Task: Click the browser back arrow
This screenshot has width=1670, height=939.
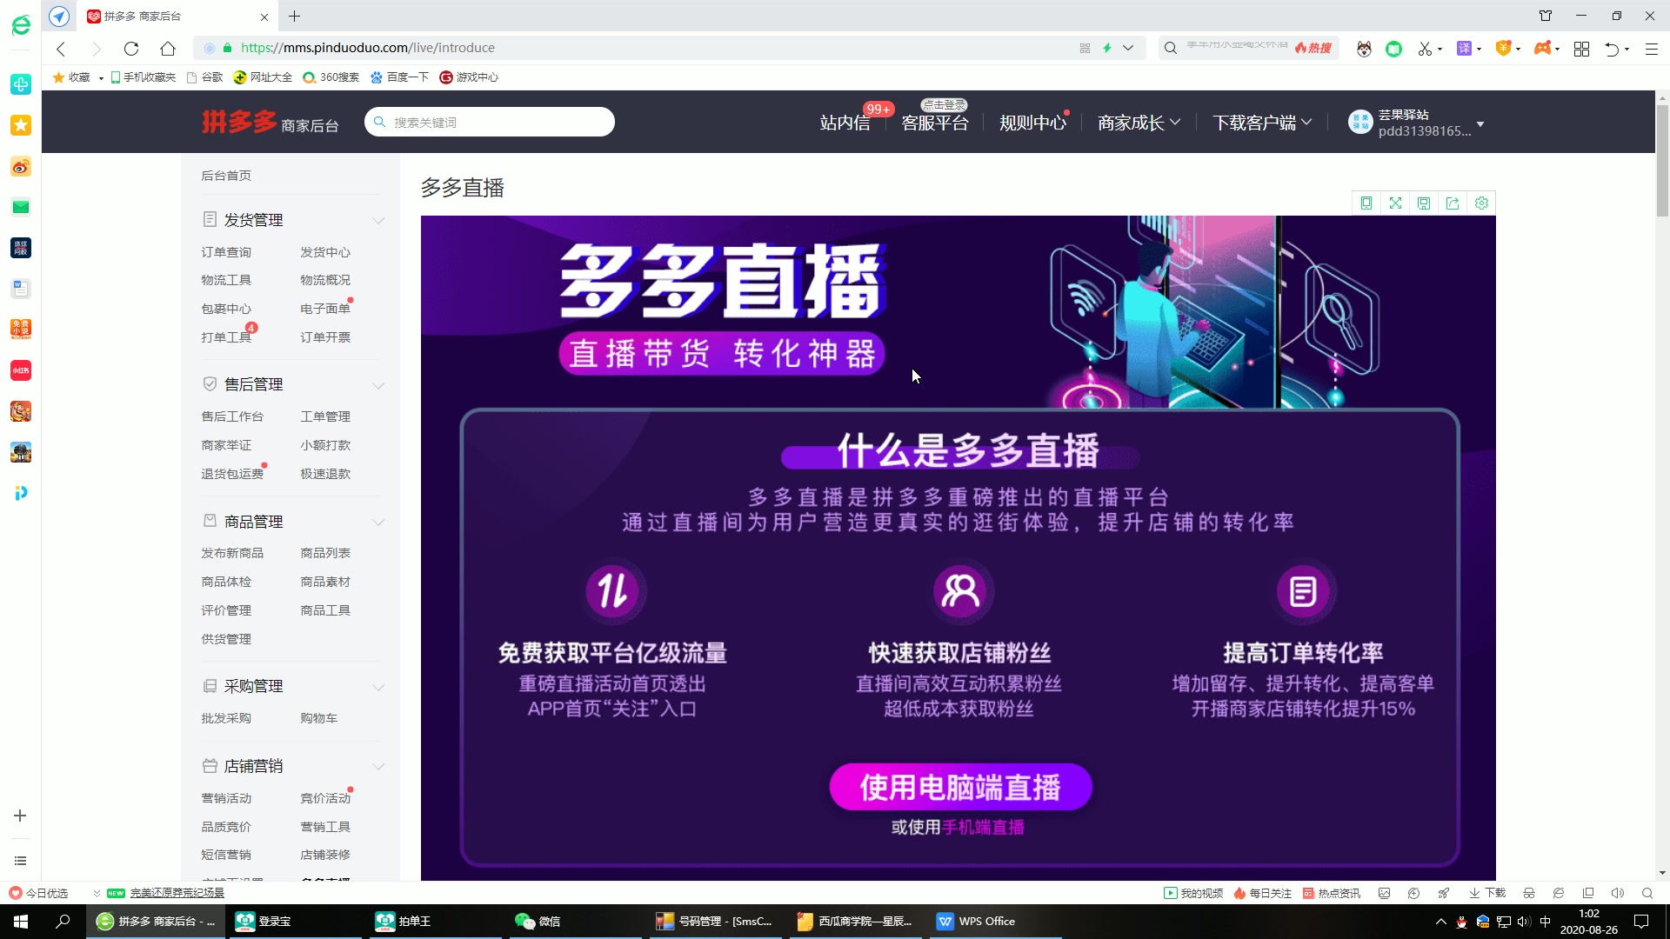Action: tap(61, 48)
